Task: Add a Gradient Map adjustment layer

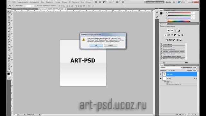Action: 177,40
